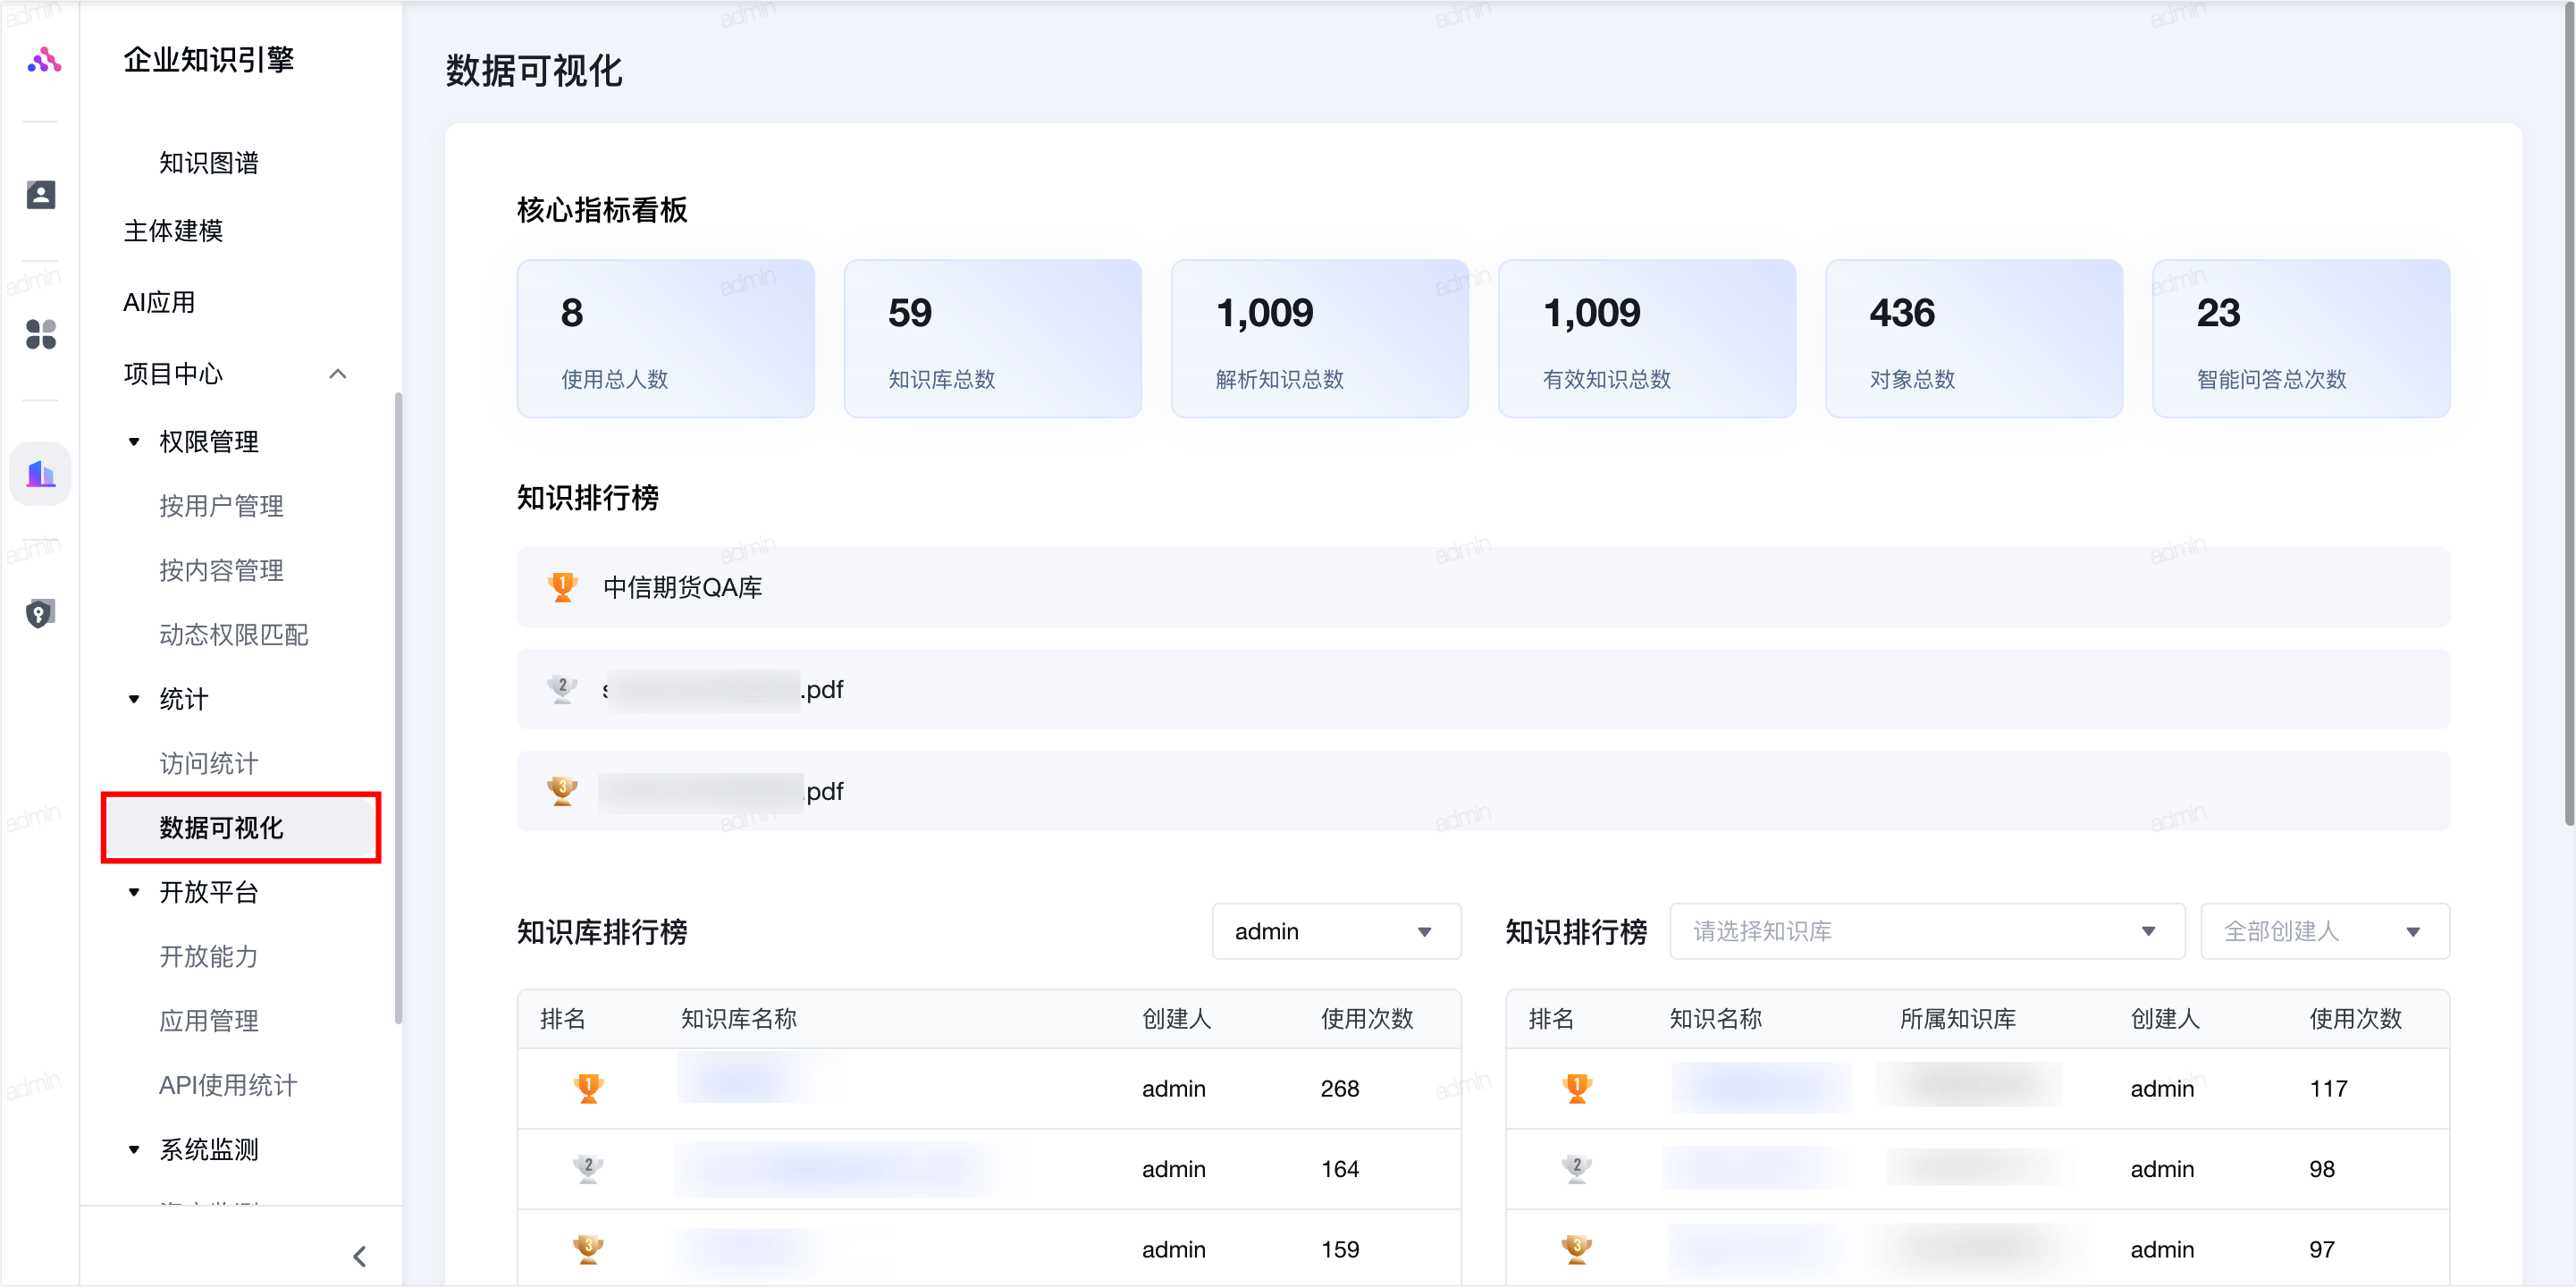Viewport: 2576px width, 1287px height.
Task: Click the 中信期货QA库 ranking entry
Action: 683,587
